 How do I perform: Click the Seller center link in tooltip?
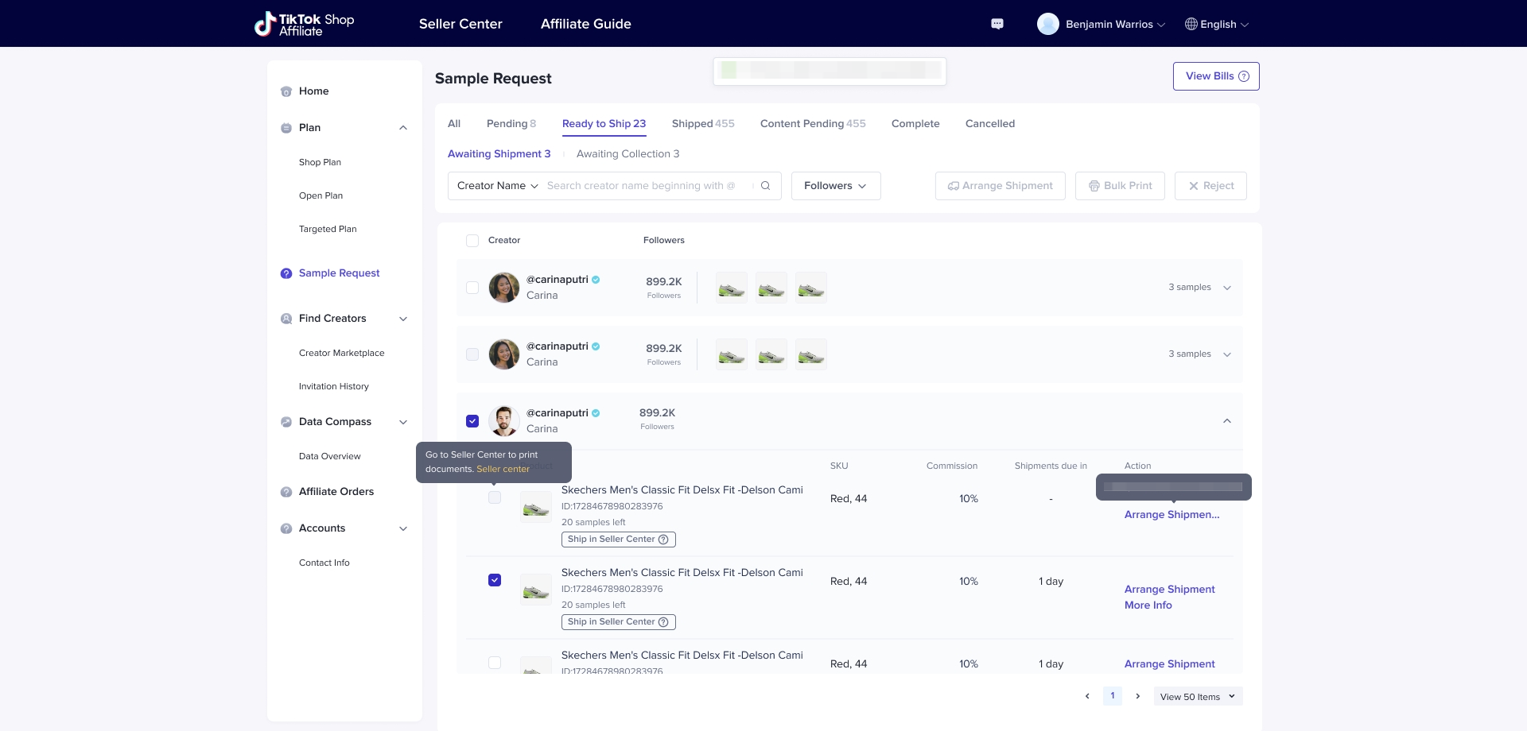click(x=503, y=470)
